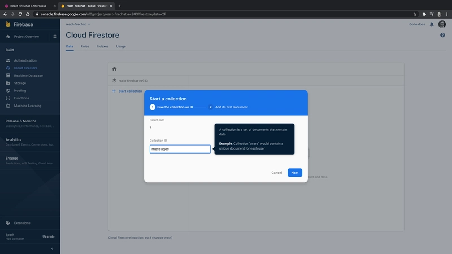Screen dimensions: 452x254
Task: Click the browser back arrow
Action: pos(5,14)
